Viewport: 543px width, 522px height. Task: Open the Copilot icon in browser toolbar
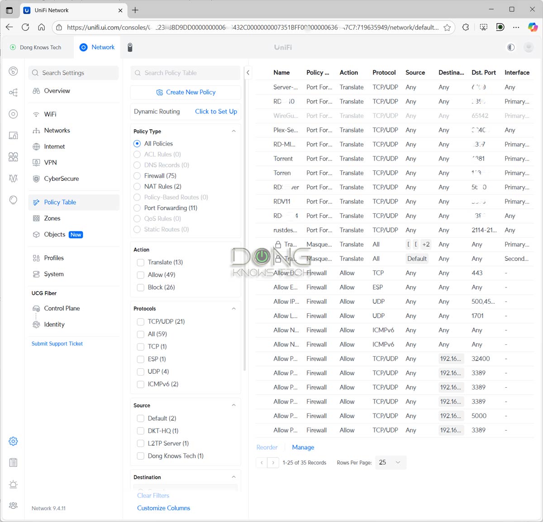tap(533, 27)
